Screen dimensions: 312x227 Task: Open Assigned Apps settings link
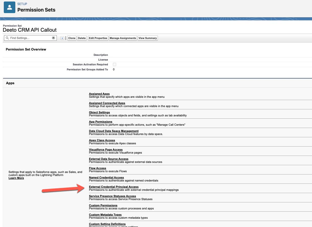click(99, 94)
